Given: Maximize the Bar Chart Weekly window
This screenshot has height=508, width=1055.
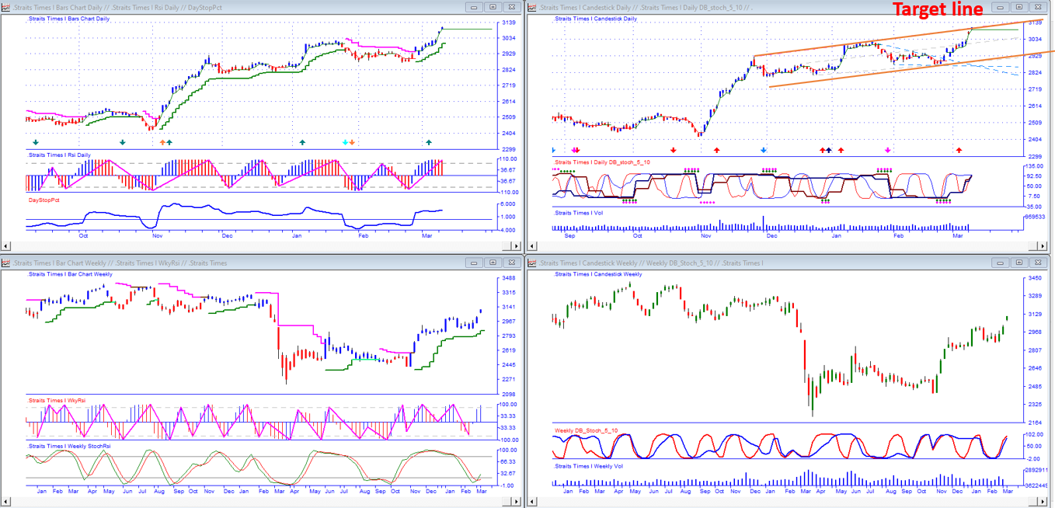Looking at the screenshot, I should click(x=493, y=263).
